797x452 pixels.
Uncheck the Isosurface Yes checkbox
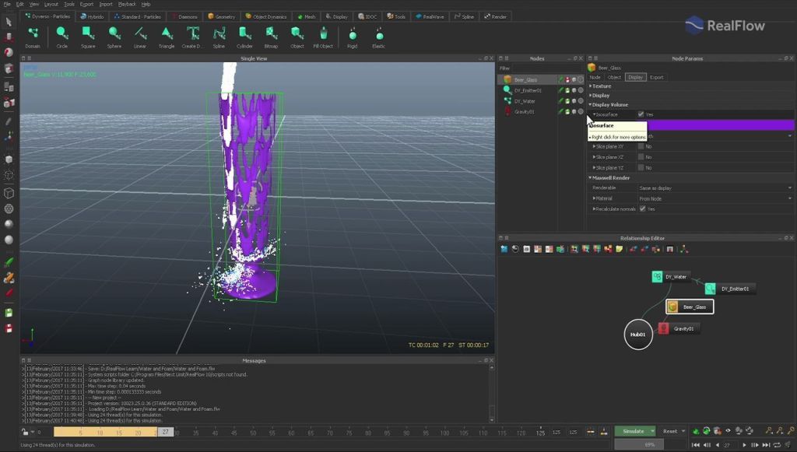point(641,114)
